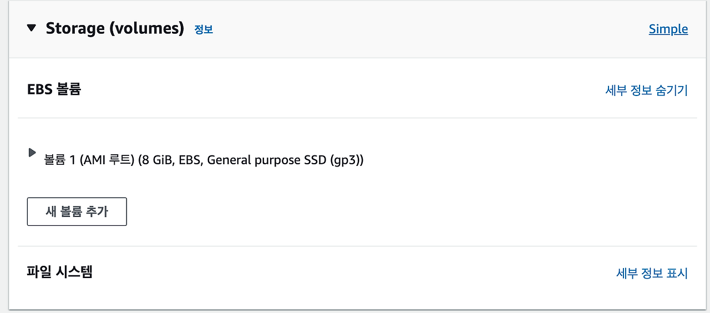Expand 볼륨 1 (AMI 루트) details arrow
710x313 pixels.
[x=32, y=152]
